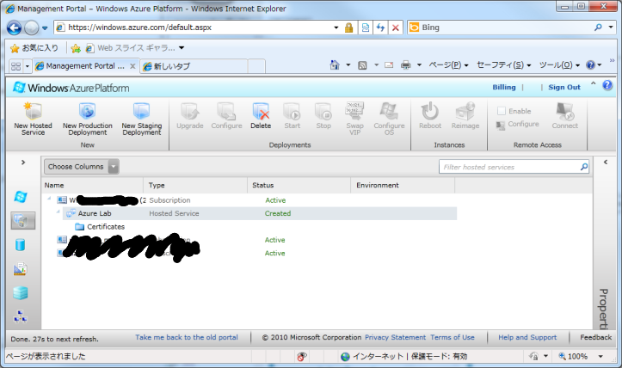Open the reporting chart sidebar icon
Image resolution: width=622 pixels, height=368 pixels.
(x=21, y=269)
